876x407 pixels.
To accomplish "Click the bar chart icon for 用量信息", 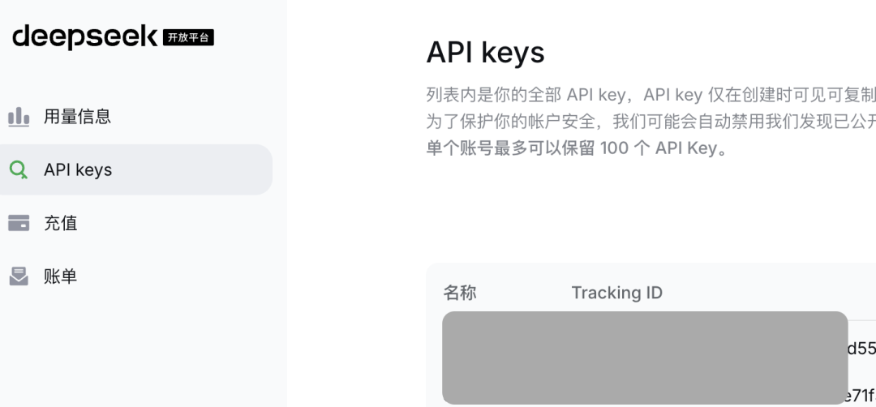I will click(x=19, y=117).
